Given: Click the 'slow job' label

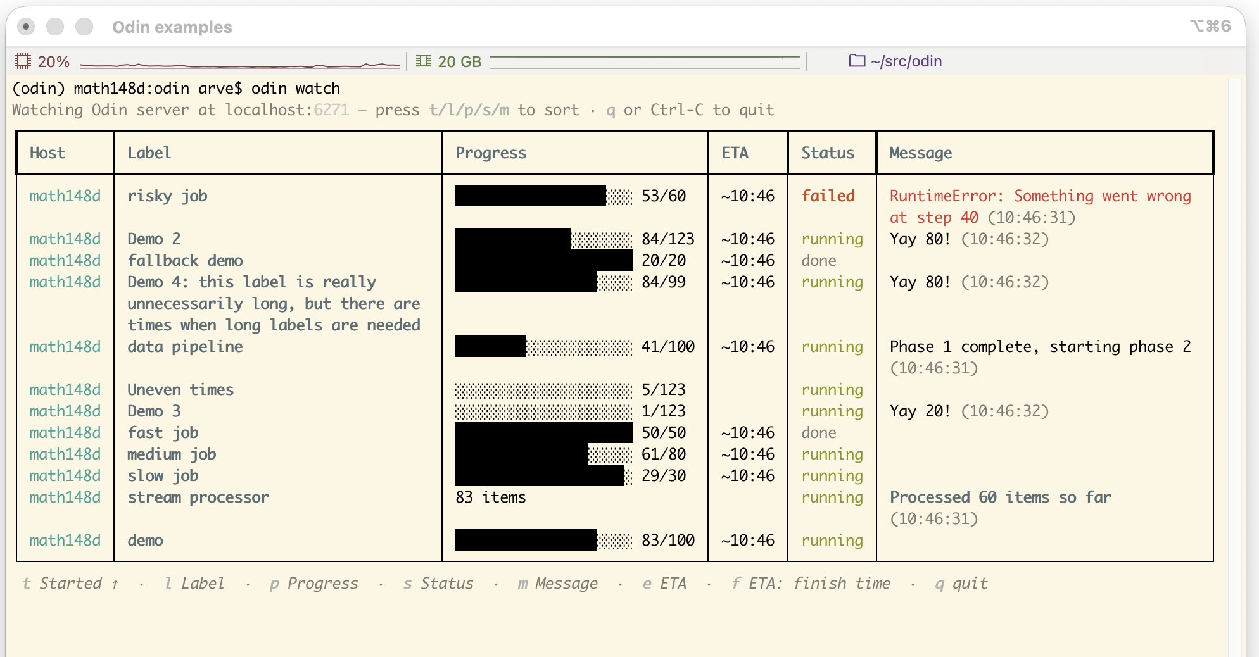Looking at the screenshot, I should click(163, 476).
